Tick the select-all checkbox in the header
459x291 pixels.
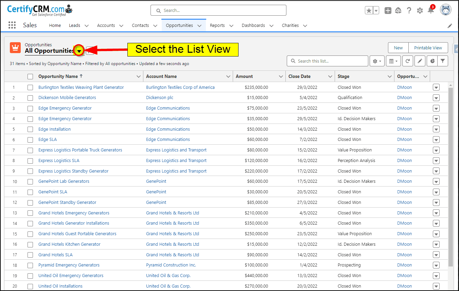click(30, 77)
